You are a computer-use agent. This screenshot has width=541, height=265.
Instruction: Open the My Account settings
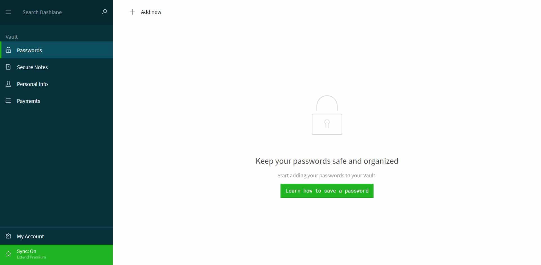[x=56, y=236]
